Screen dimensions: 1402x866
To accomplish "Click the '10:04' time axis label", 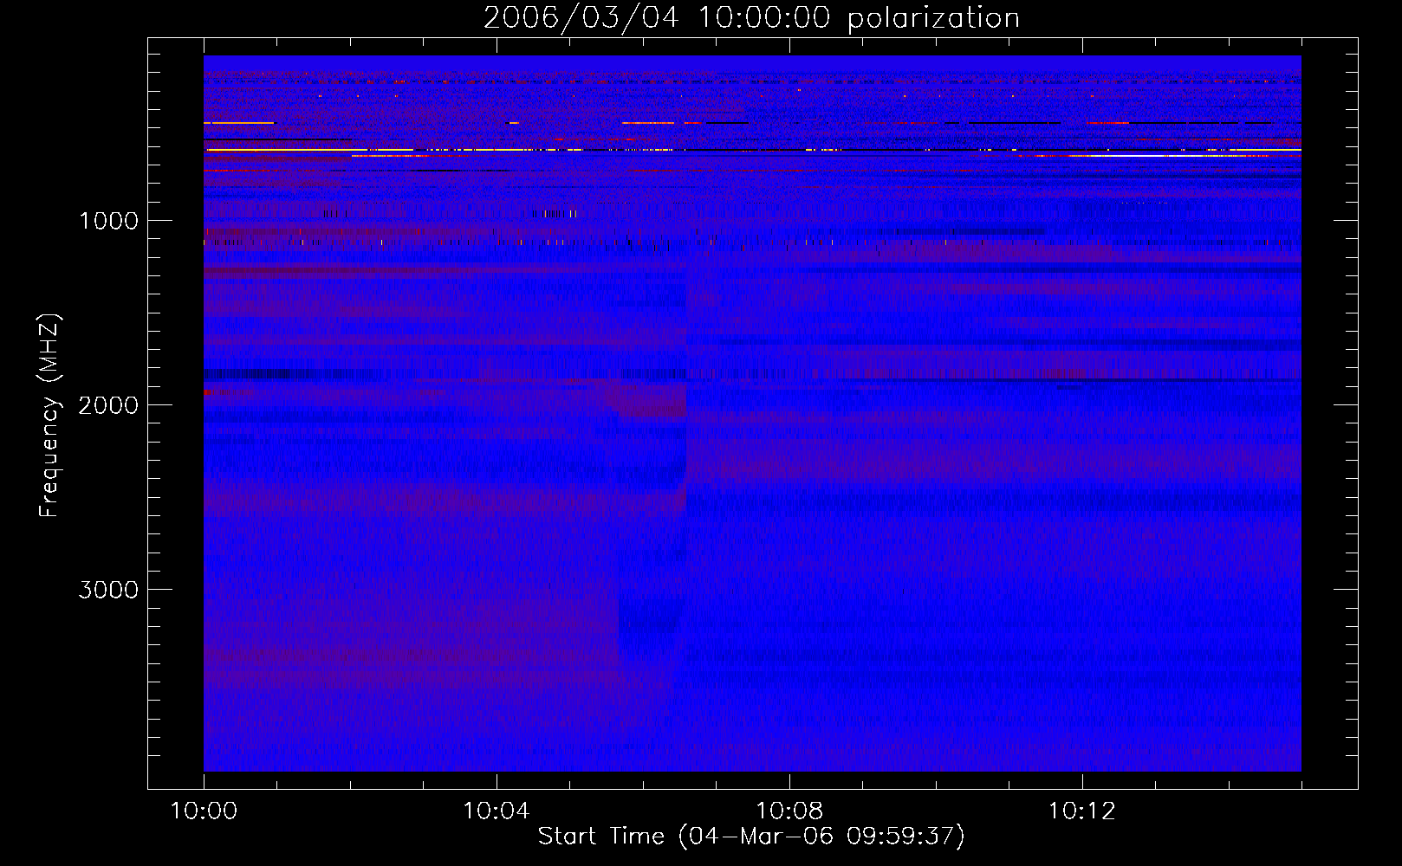I will tap(497, 811).
